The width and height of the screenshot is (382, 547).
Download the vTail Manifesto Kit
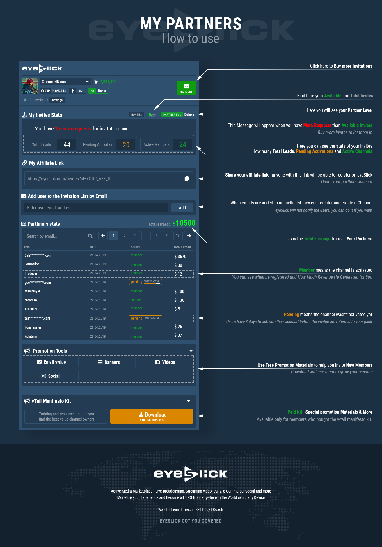click(152, 416)
